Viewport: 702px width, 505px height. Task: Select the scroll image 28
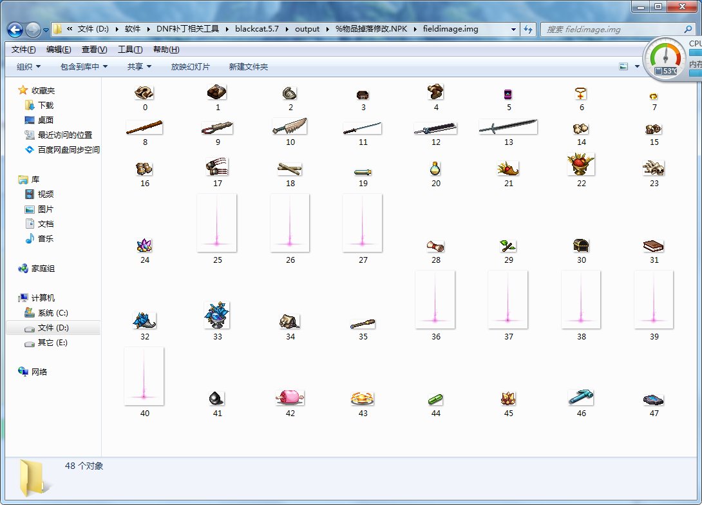(x=435, y=246)
